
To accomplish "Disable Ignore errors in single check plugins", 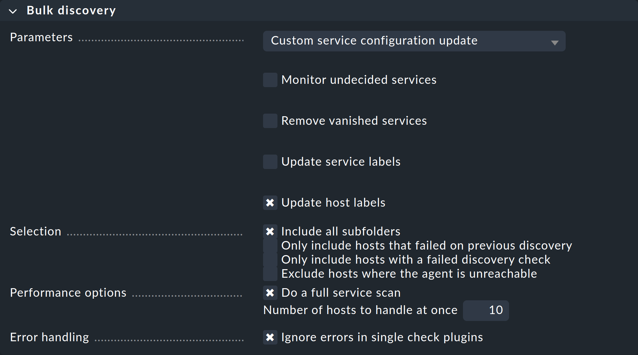I will (x=270, y=337).
